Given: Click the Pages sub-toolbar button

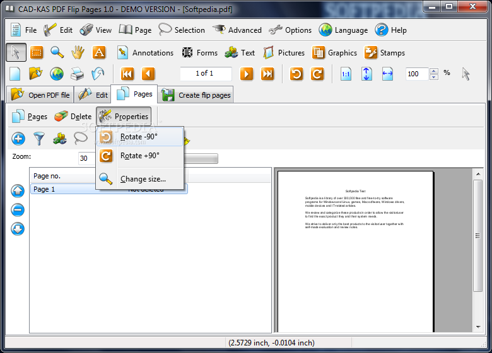Looking at the screenshot, I should tap(30, 117).
